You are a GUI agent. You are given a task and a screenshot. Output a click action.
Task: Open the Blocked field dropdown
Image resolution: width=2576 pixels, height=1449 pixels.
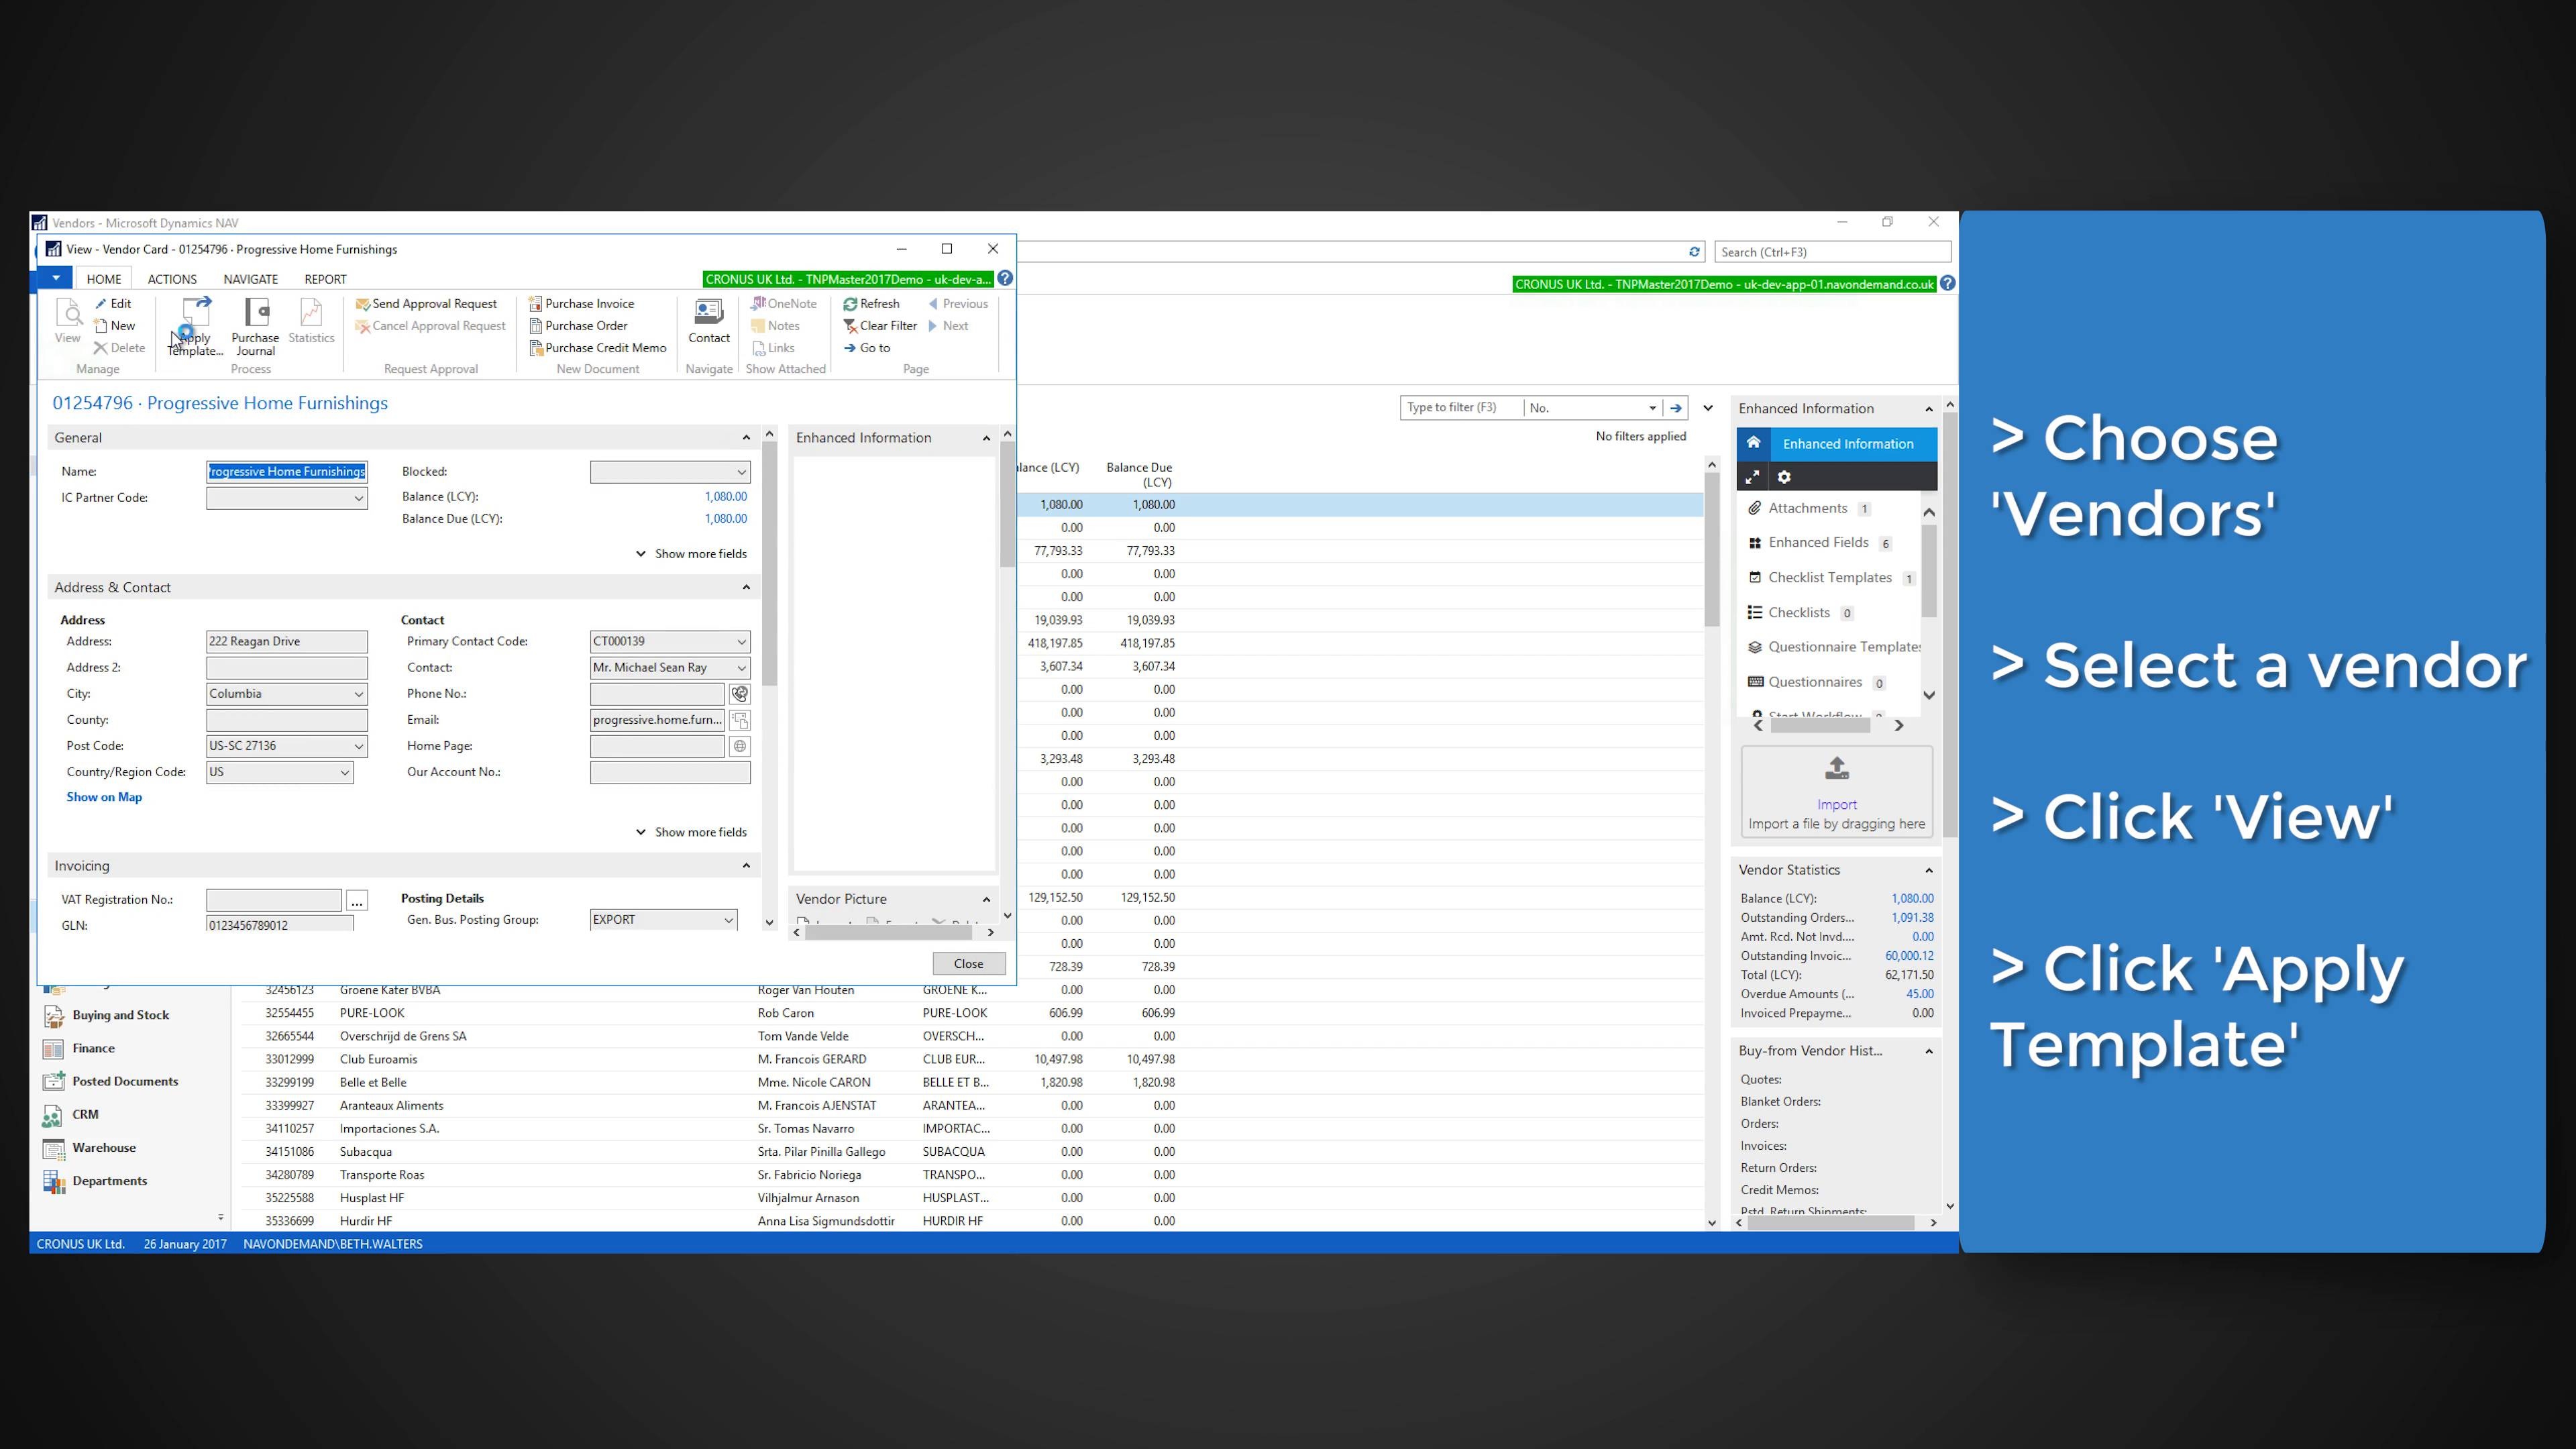point(740,471)
